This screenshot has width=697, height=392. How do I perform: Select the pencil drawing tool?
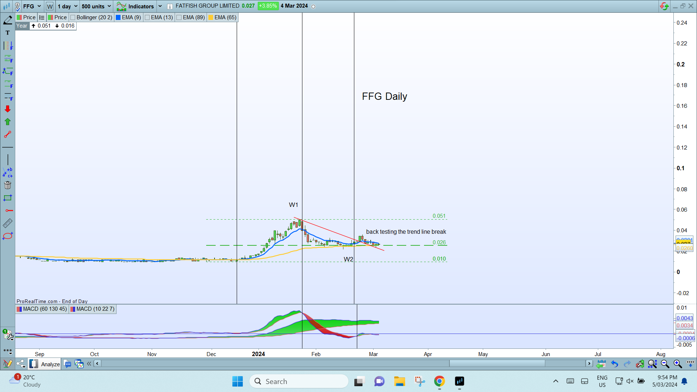tap(8, 20)
